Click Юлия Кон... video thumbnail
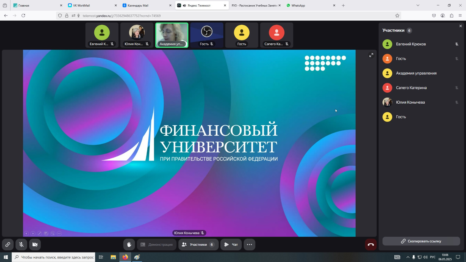The width and height of the screenshot is (466, 262). tap(137, 35)
